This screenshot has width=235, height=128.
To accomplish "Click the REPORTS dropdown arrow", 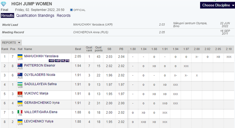I will pyautogui.click(x=19, y=43).
